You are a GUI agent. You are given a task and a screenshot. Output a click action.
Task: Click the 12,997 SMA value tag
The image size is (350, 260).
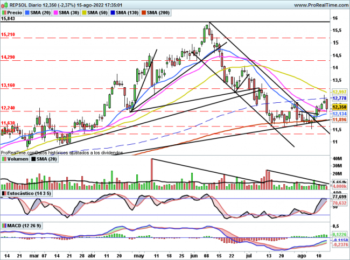pos(339,92)
